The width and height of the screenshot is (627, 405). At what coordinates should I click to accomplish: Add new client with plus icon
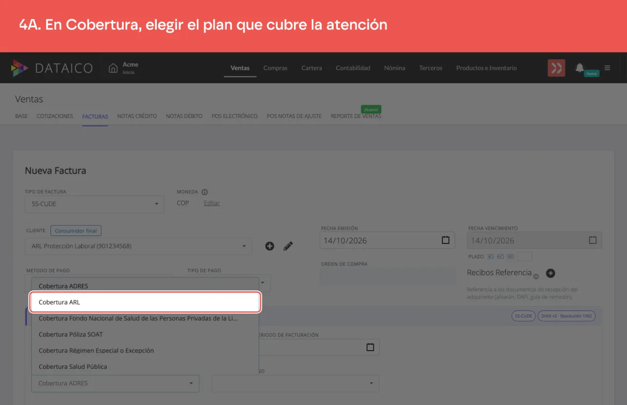[269, 246]
